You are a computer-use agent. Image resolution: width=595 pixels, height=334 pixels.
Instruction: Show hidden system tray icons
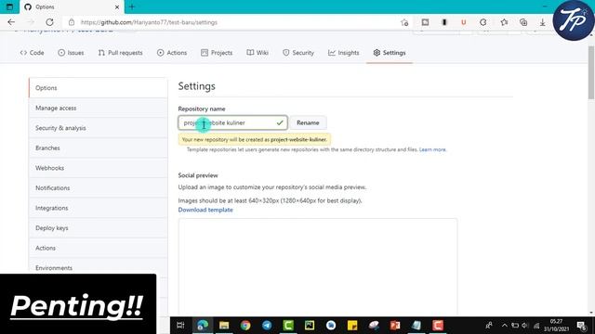coord(504,326)
